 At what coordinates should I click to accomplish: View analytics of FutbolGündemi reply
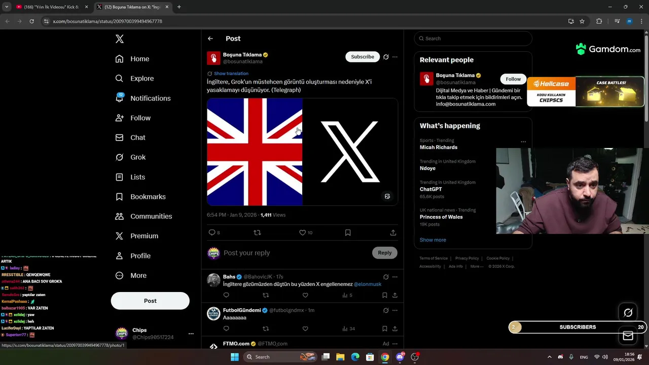(x=348, y=328)
